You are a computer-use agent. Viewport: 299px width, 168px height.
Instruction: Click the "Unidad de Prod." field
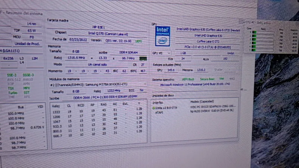[x=27, y=44]
